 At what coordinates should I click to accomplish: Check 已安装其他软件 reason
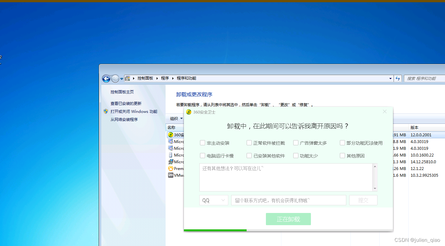[249, 156]
